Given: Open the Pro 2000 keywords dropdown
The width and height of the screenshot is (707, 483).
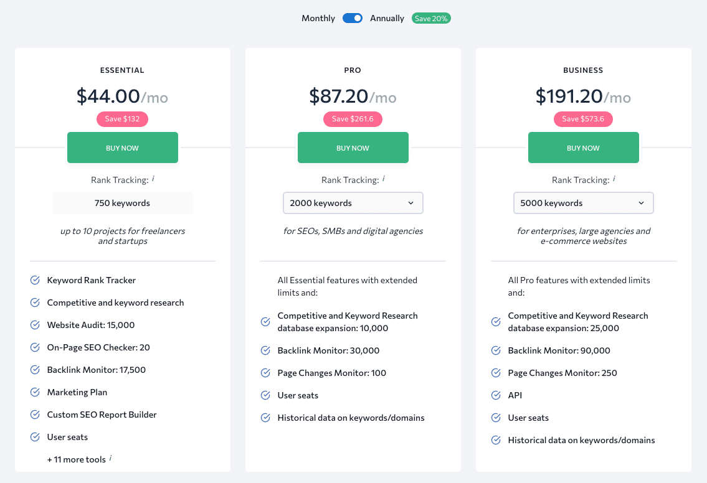Looking at the screenshot, I should tap(353, 203).
